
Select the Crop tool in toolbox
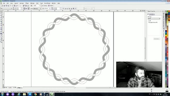(x=1, y=16)
